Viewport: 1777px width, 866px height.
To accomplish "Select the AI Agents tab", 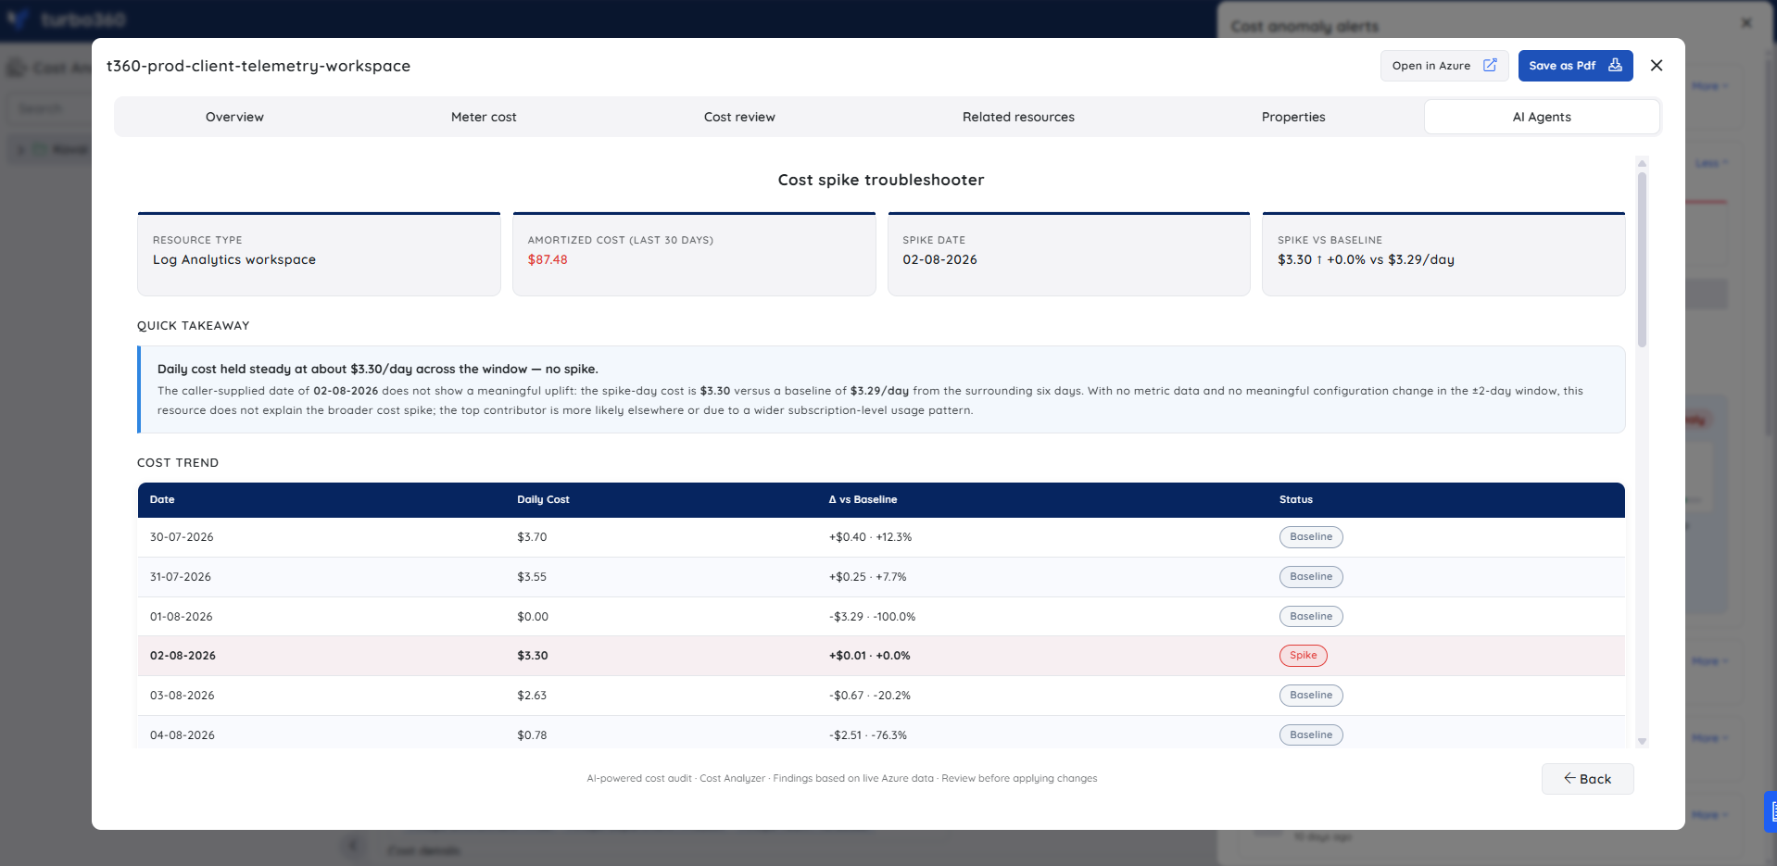I will [x=1542, y=117].
